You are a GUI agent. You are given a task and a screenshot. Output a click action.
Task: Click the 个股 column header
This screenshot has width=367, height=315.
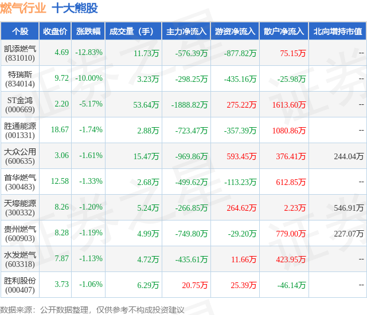pyautogui.click(x=20, y=31)
